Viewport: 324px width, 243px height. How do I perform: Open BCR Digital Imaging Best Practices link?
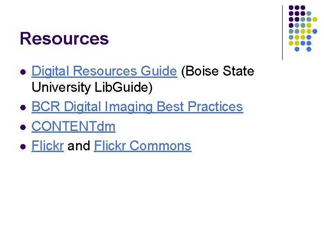coord(137,107)
